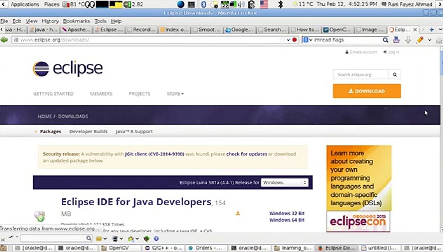Open the History menu
The width and height of the screenshot is (443, 252).
point(50,21)
